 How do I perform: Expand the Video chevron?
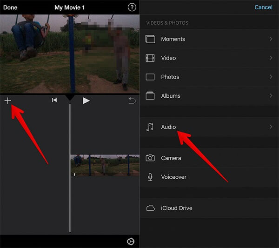click(x=271, y=58)
